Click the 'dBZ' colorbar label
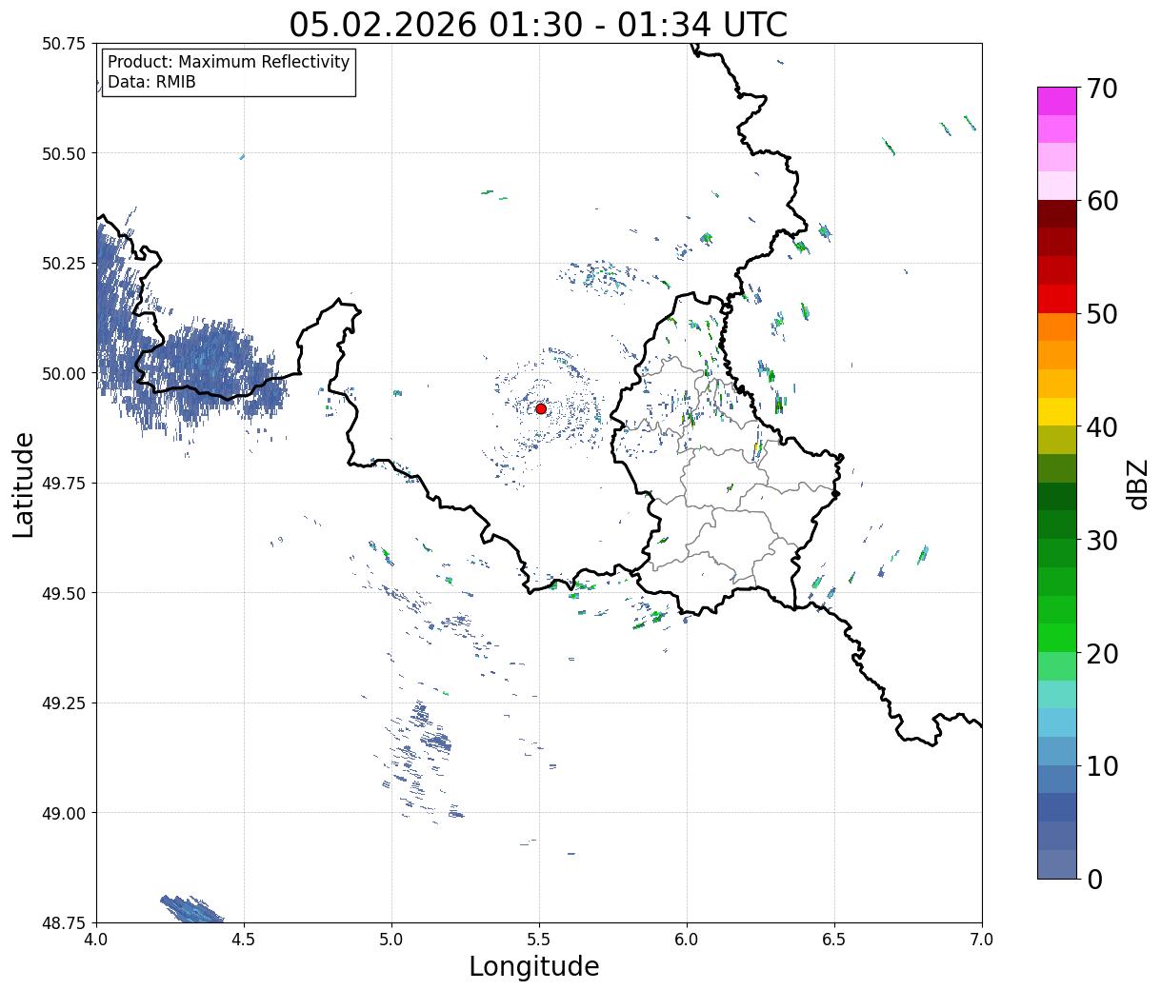This screenshot has height=990, width=1161. [x=1138, y=484]
